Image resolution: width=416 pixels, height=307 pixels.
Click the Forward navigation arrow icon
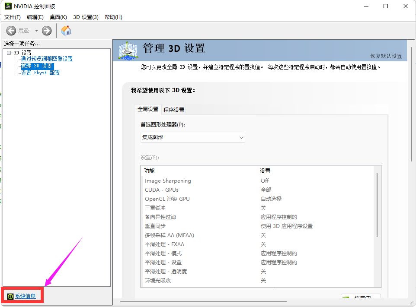coord(46,31)
